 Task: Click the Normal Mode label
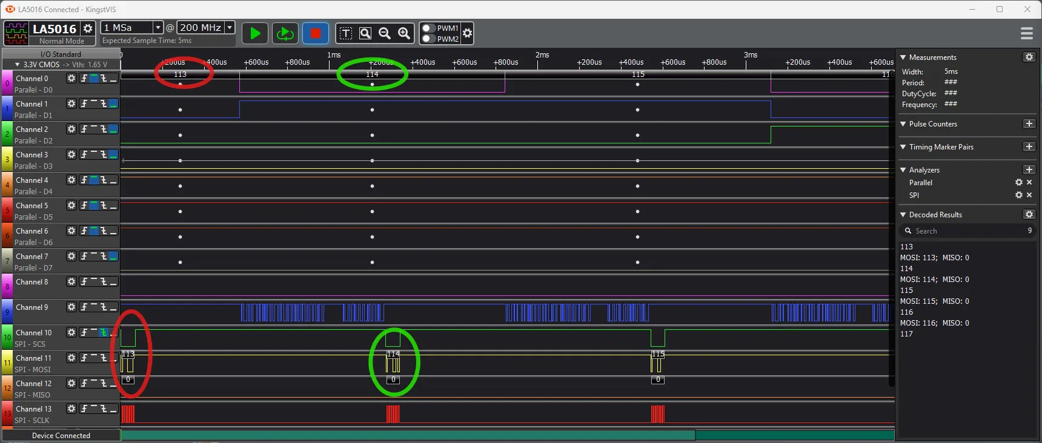tap(62, 41)
